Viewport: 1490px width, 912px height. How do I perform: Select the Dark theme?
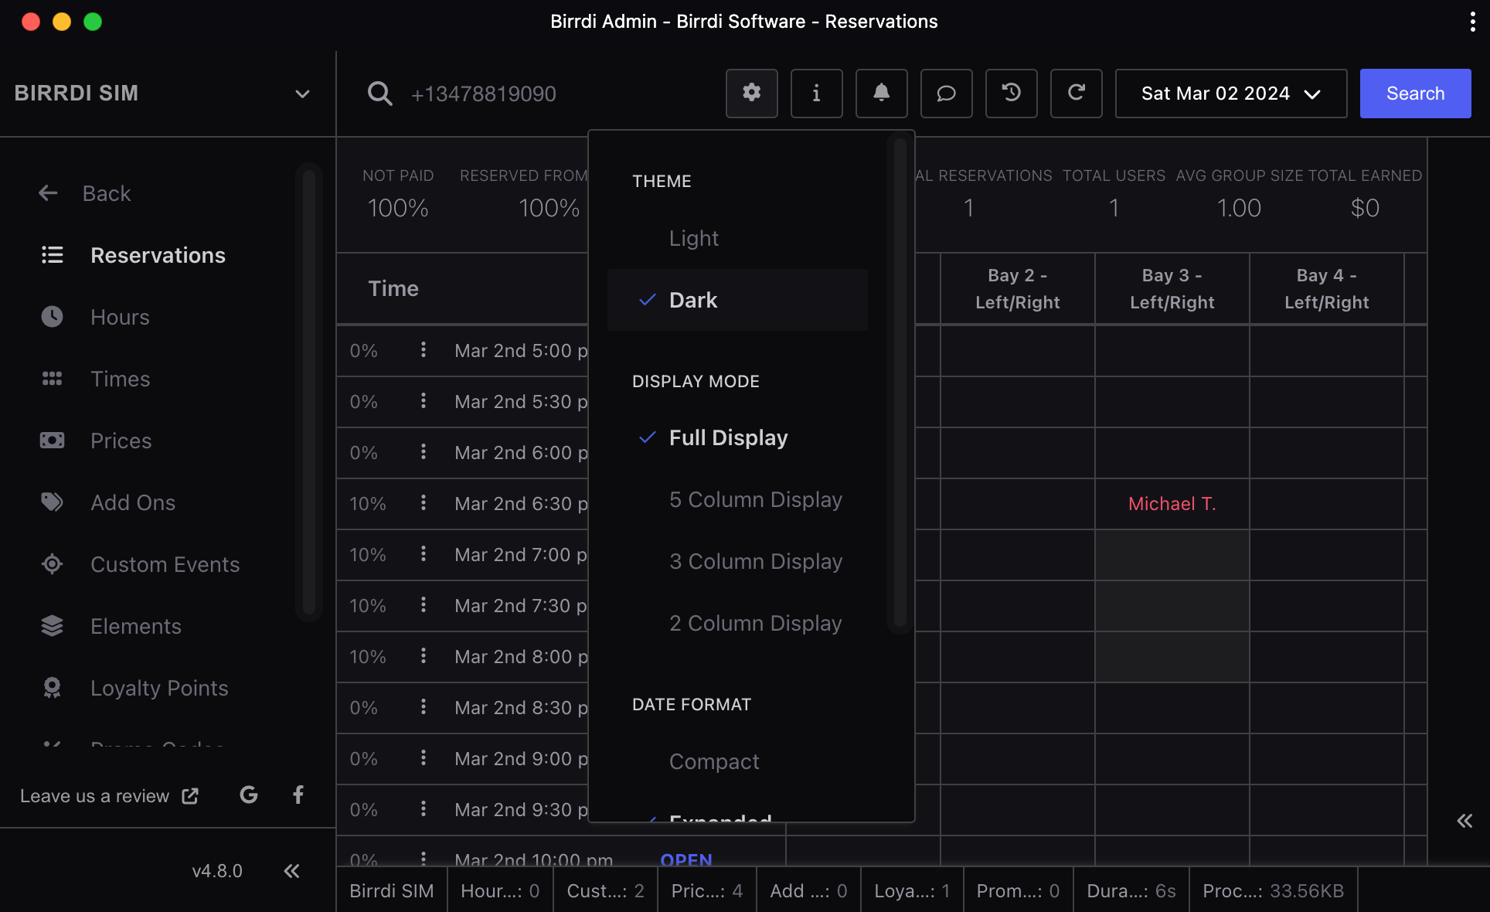[x=737, y=300]
